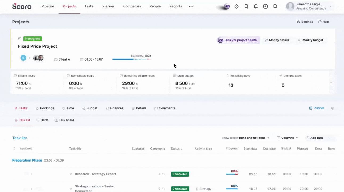The width and height of the screenshot is (344, 192).
Task: Click Preparation Phase link
Action: tap(27, 161)
